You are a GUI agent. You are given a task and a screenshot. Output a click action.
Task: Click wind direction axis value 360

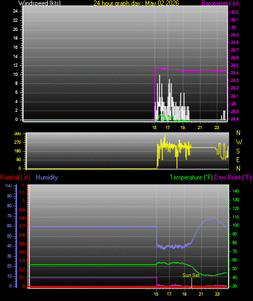click(x=17, y=133)
